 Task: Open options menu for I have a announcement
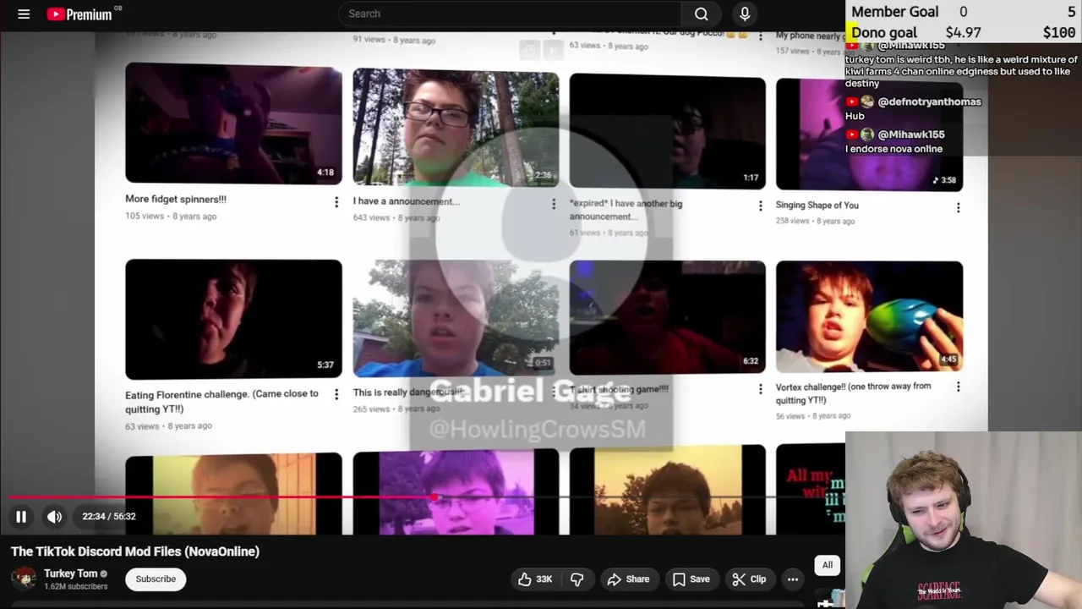click(x=554, y=204)
